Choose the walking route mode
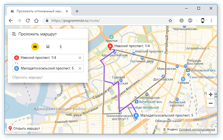 61,47
